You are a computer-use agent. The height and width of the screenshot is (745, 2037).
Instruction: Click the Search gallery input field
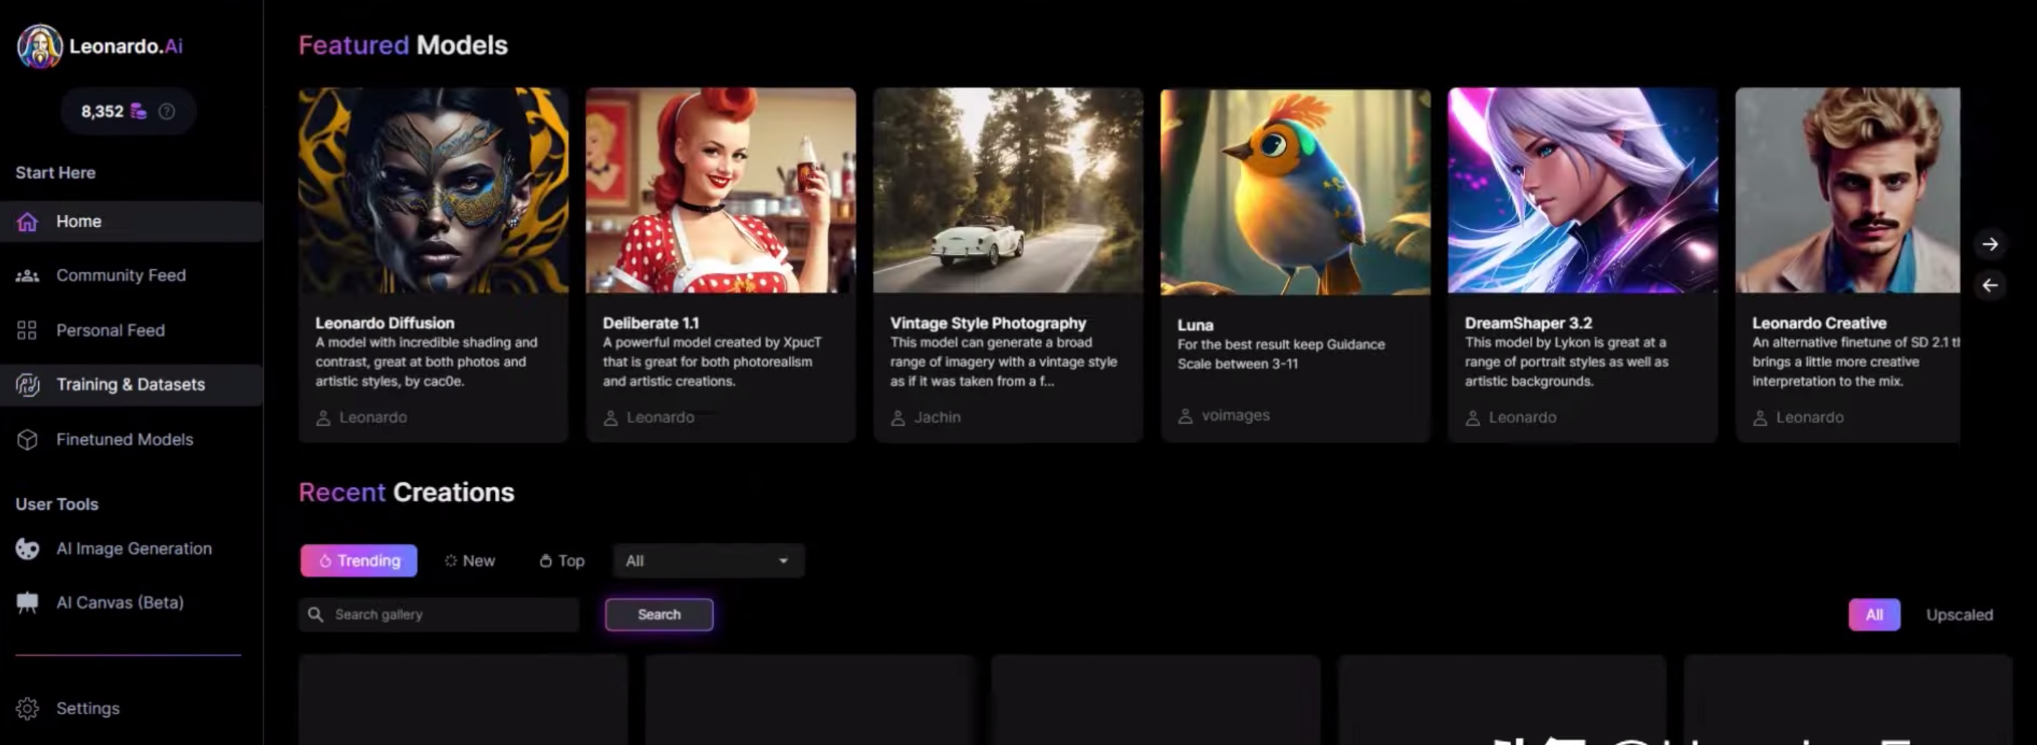coord(439,614)
